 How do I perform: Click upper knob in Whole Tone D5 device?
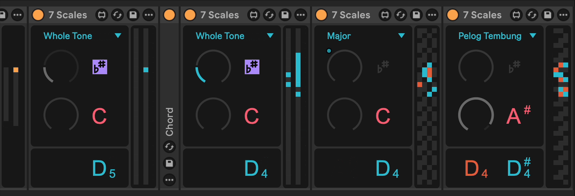(61, 67)
